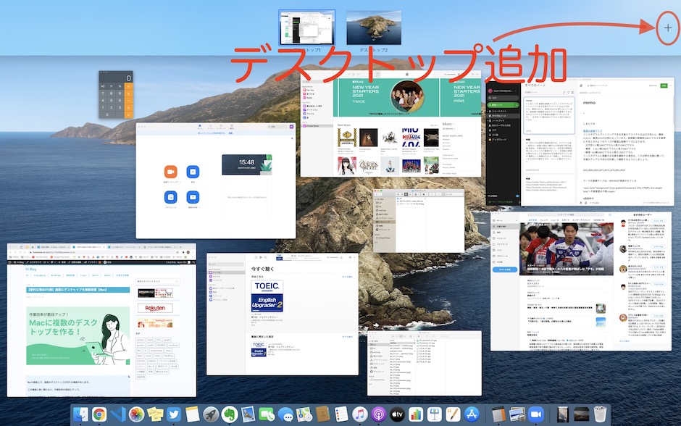Click the sports news photo in Twitter
Screen dimensions: 681x426
click(567, 248)
